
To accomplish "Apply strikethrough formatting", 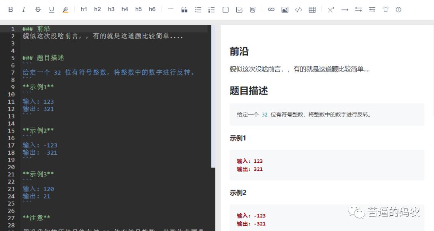I will point(38,9).
